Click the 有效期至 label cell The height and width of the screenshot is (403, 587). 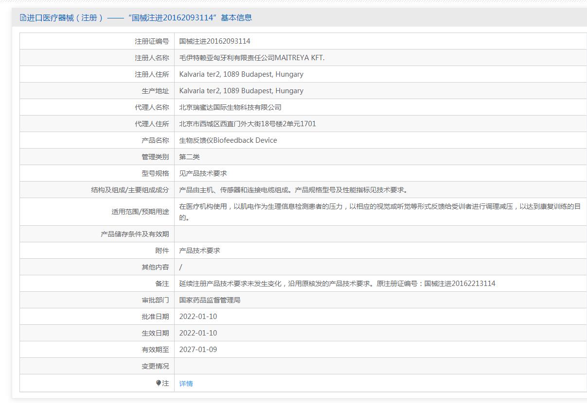click(x=97, y=350)
